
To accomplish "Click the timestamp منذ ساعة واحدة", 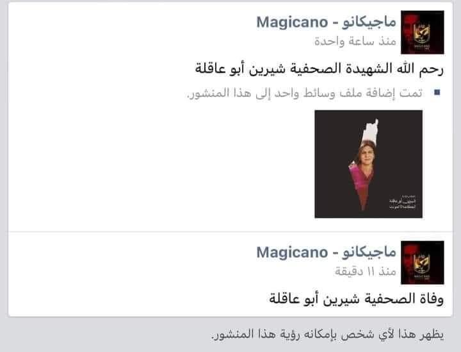I will point(355,41).
